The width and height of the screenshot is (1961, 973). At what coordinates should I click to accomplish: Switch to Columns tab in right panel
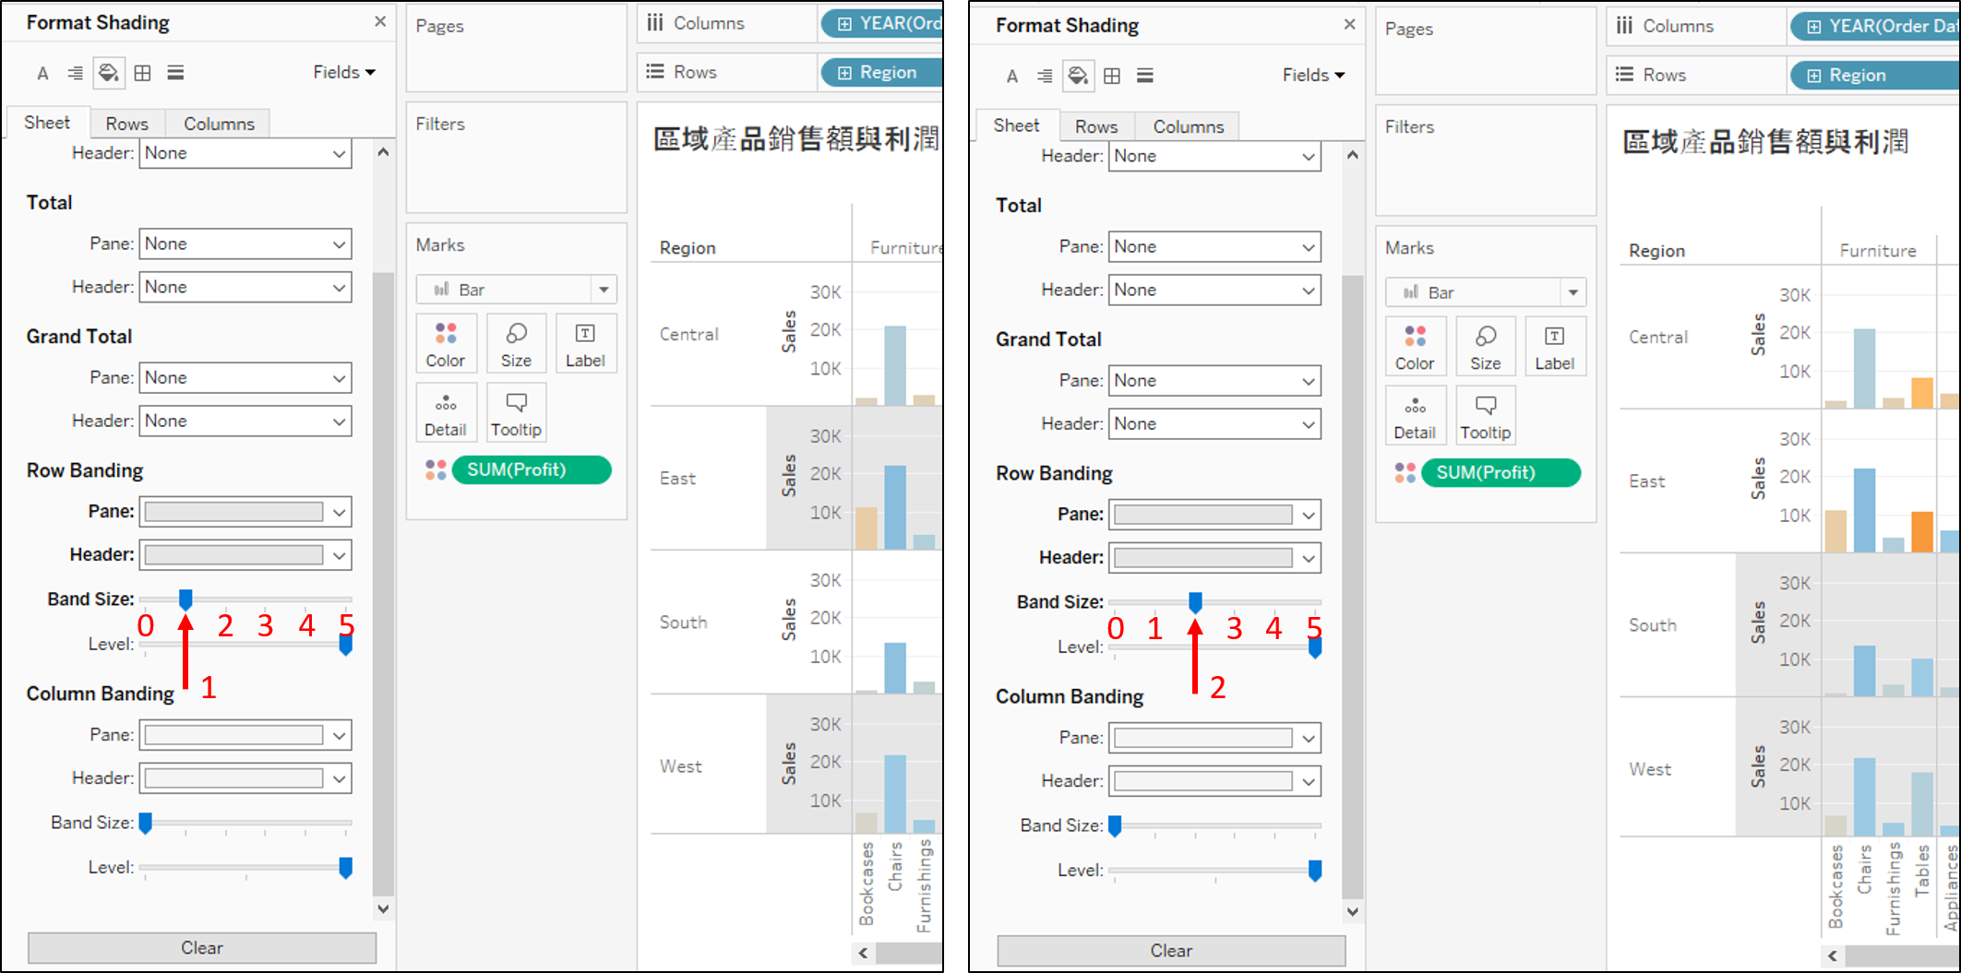pyautogui.click(x=1189, y=126)
